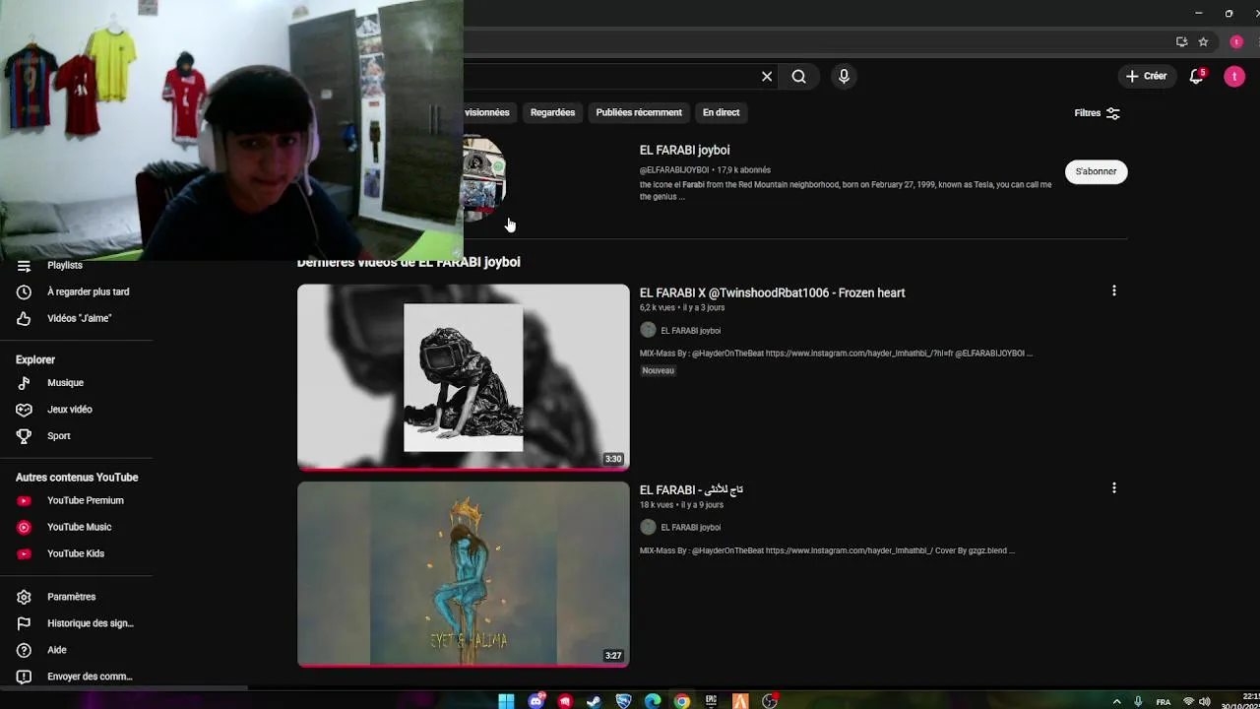Open the Filtres search filter menu
This screenshot has width=1260, height=709.
click(x=1097, y=113)
